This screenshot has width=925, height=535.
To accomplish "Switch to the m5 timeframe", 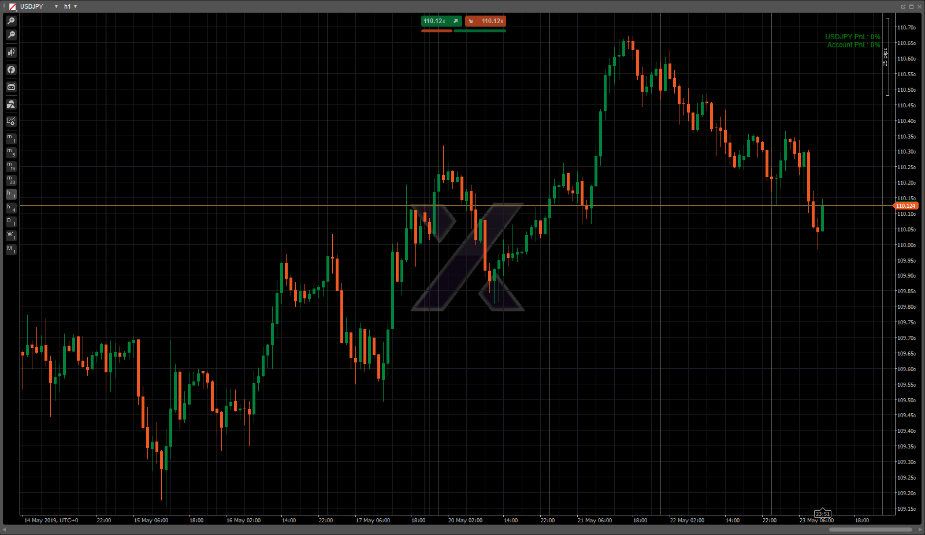I will point(11,152).
